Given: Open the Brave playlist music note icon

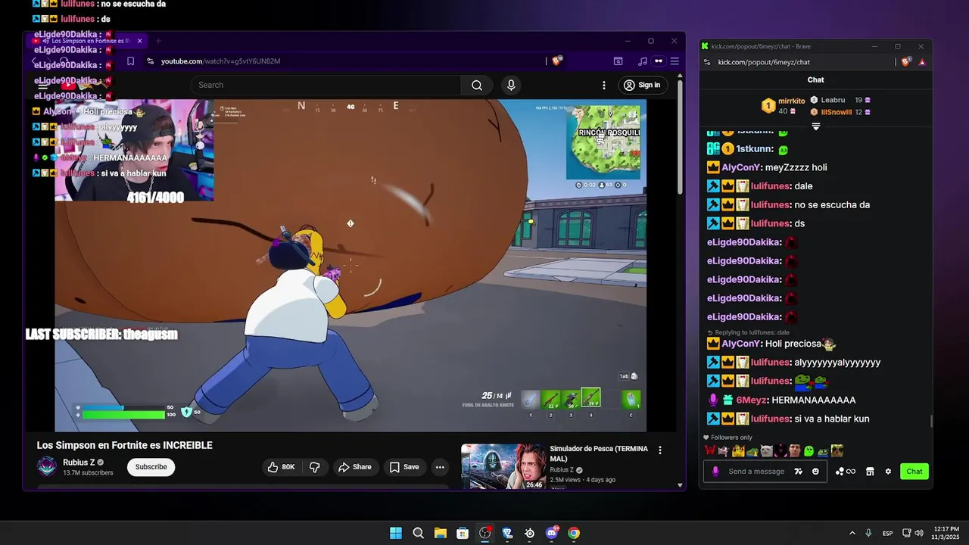Looking at the screenshot, I should point(643,61).
